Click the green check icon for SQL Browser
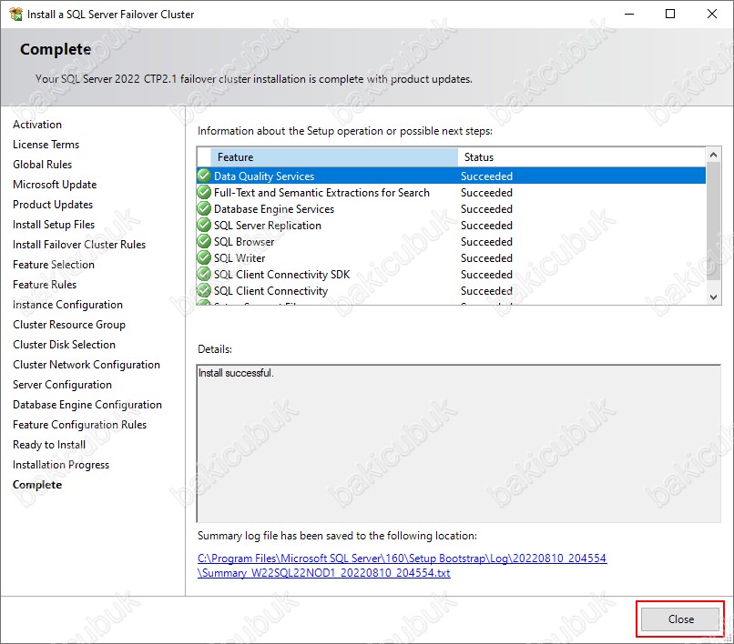734x644 pixels. (x=204, y=241)
